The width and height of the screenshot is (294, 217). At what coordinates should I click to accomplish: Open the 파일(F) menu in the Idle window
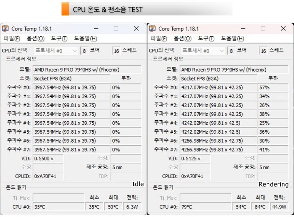click(12, 38)
